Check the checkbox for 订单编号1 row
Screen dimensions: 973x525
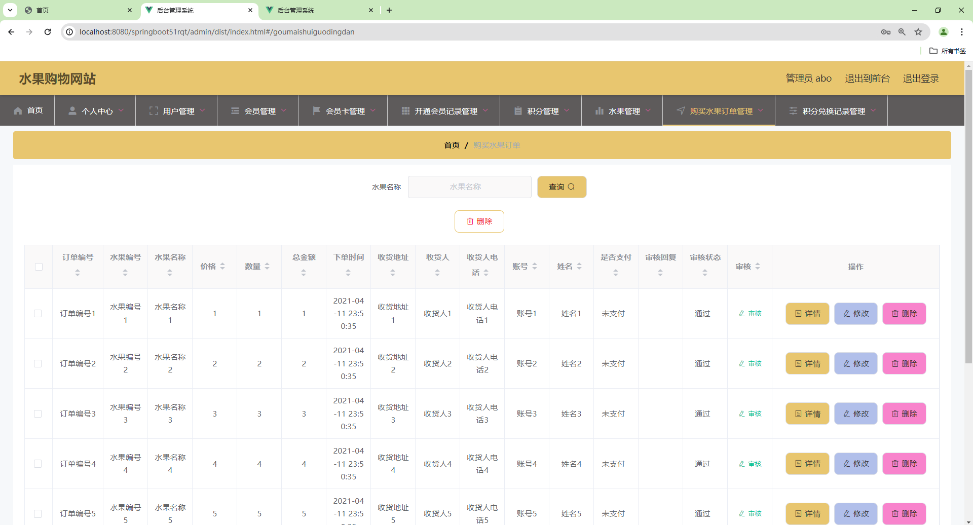coord(39,313)
